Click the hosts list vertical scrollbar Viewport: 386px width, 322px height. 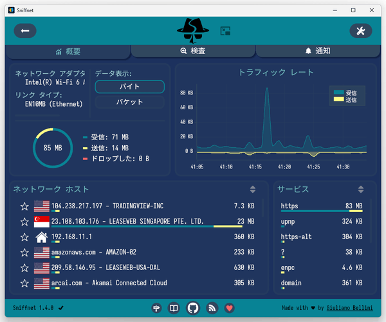[x=262, y=208]
